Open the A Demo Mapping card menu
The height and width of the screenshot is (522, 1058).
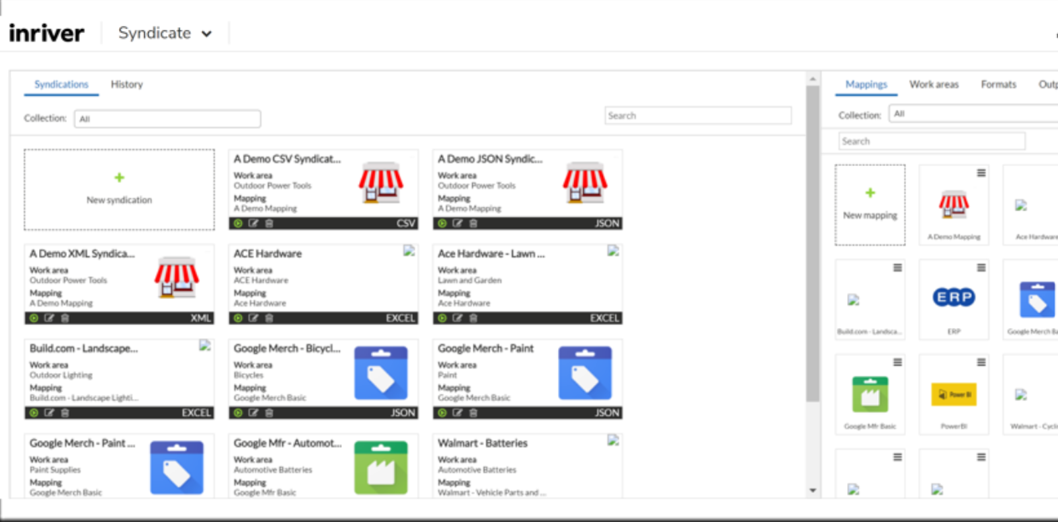[x=981, y=173]
